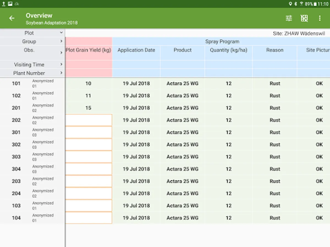
Task: Tap the Spray Program group header
Action: [x=222, y=41]
